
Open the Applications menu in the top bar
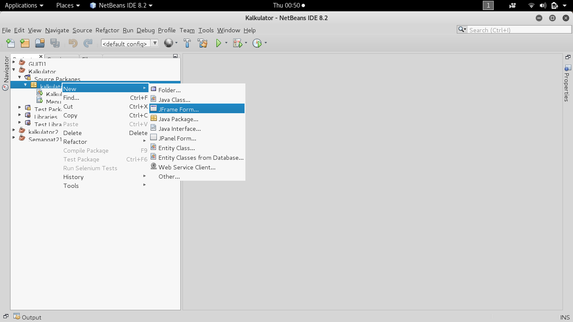coord(24,5)
